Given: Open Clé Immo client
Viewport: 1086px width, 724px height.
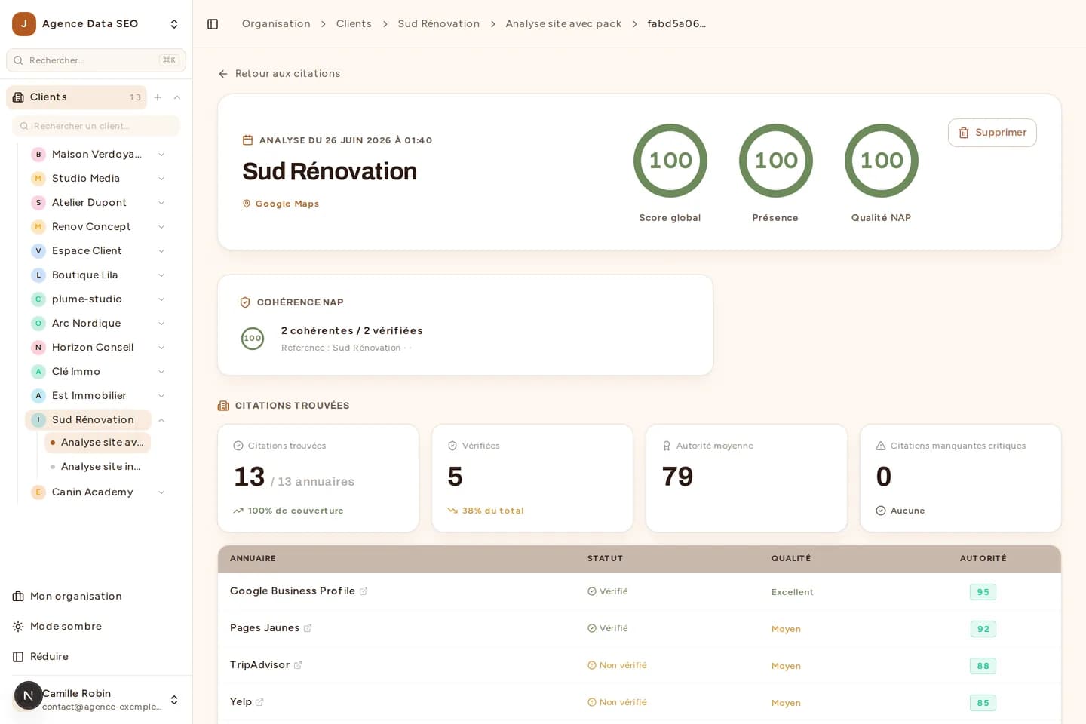Looking at the screenshot, I should 75,372.
